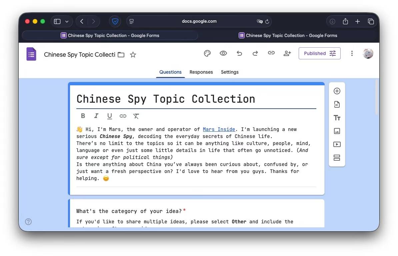Add image from the floating sidebar
This screenshot has height=256, width=398.
337,131
